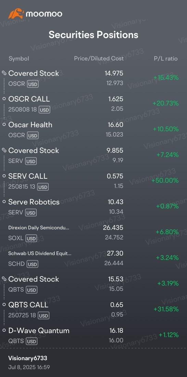The width and height of the screenshot is (187, 377).
Task: Select the Price/Diluted Cost column header
Action: pyautogui.click(x=99, y=58)
